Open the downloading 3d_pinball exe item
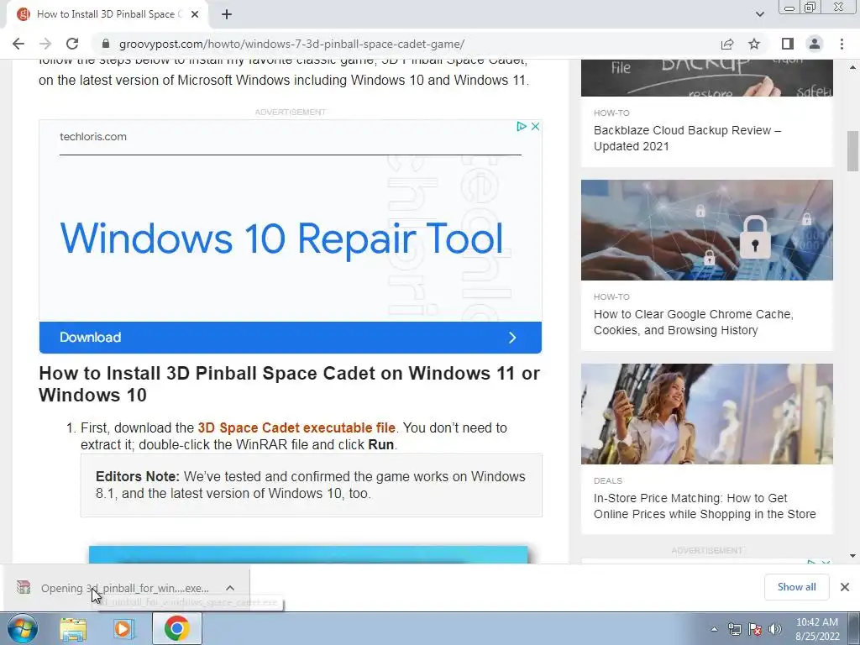This screenshot has height=645, width=860. (124, 588)
